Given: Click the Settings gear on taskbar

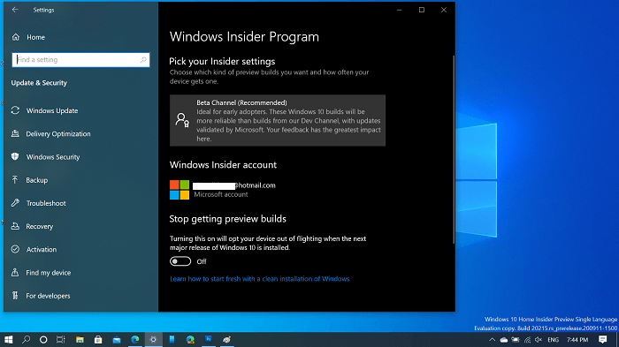Looking at the screenshot, I should coord(153,340).
